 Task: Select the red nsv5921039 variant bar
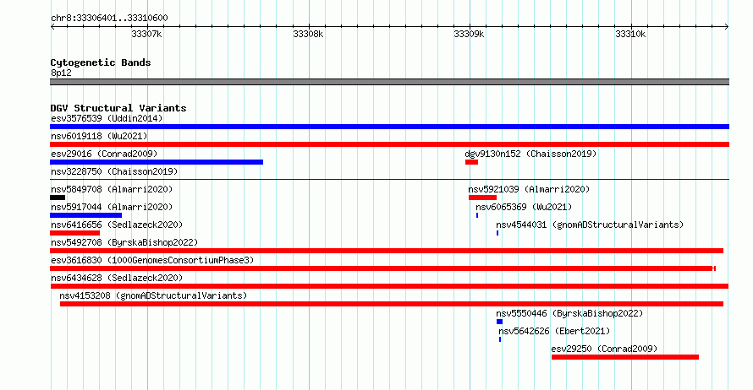(x=482, y=198)
